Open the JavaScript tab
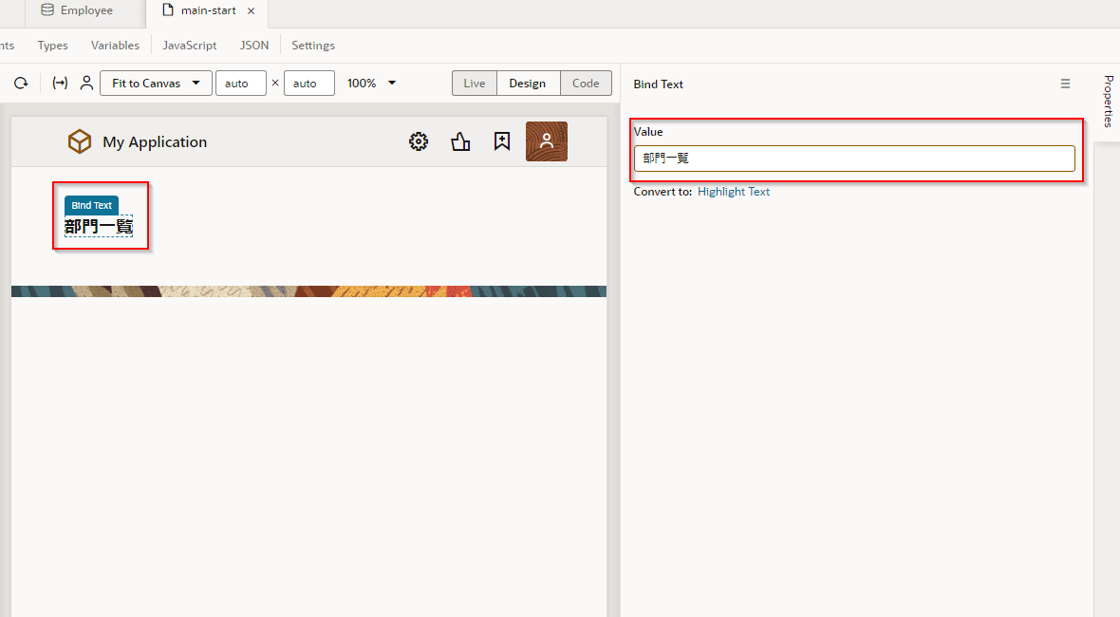This screenshot has height=617, width=1120. pyautogui.click(x=189, y=46)
